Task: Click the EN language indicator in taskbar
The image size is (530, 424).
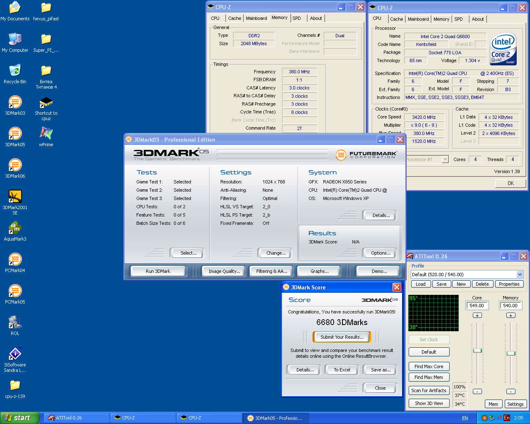Action: tap(465, 418)
